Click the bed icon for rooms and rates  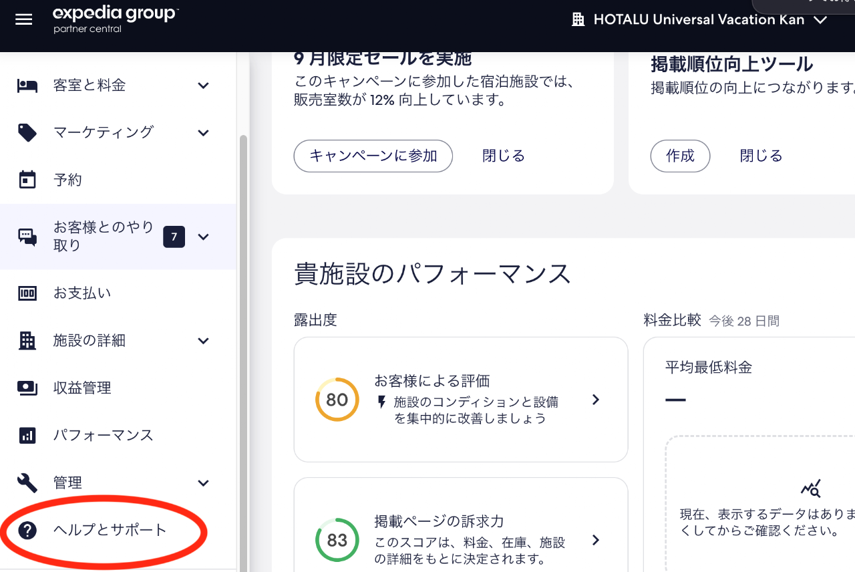[27, 86]
